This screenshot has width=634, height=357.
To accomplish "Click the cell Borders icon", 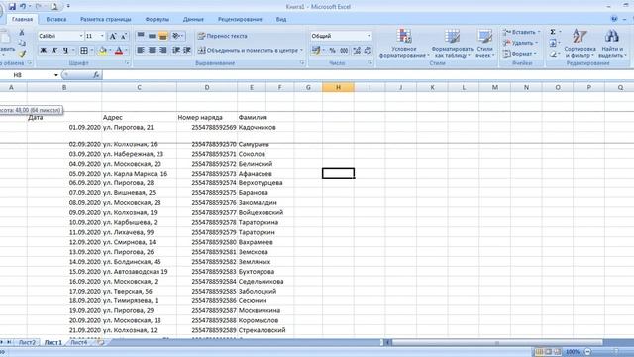I will 83,51.
